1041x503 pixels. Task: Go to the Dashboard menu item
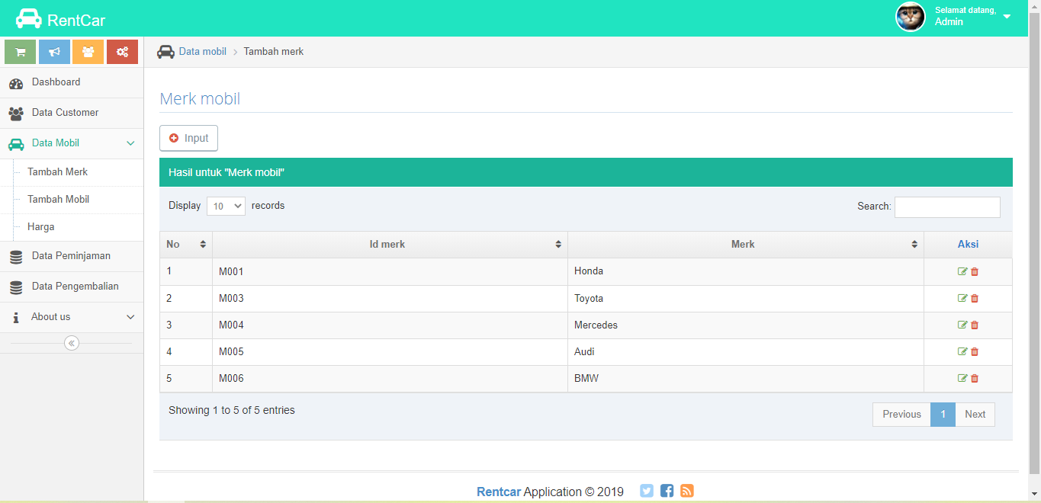pyautogui.click(x=54, y=82)
